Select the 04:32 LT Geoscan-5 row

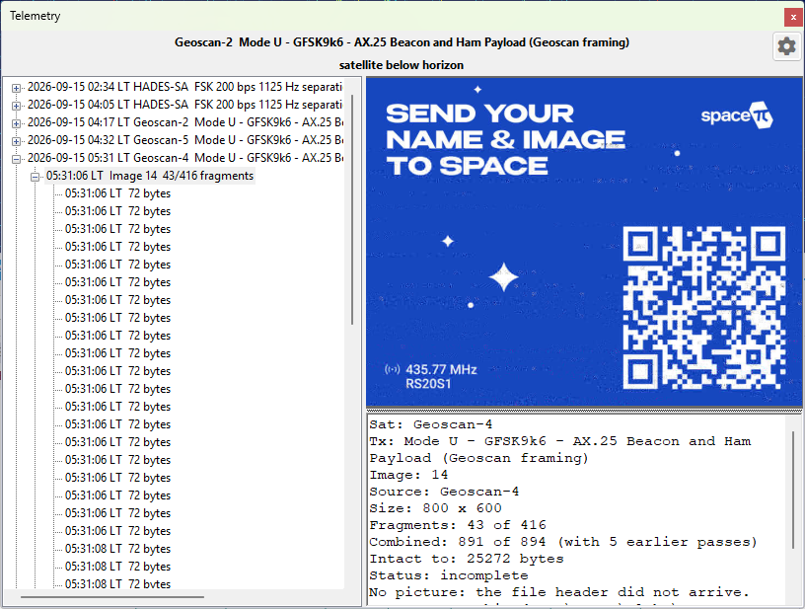click(184, 140)
